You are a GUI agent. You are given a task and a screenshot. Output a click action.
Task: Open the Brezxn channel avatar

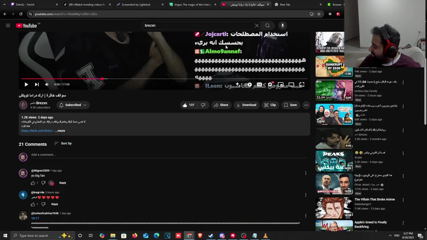(23, 105)
